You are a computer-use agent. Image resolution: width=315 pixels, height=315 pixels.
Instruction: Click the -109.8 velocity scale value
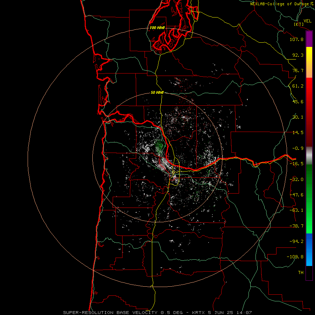[295, 257]
